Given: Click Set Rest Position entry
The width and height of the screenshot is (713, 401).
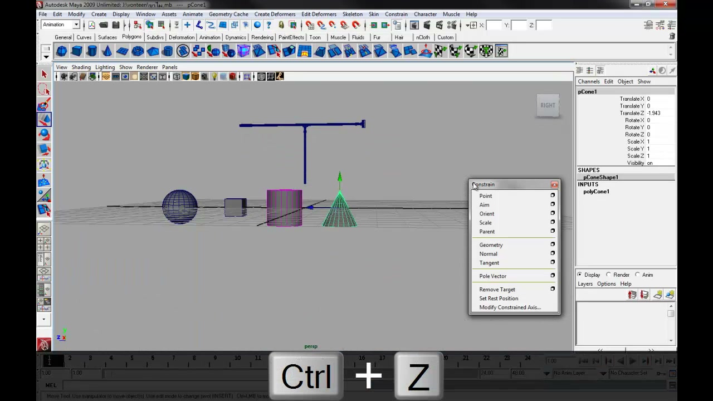Looking at the screenshot, I should (x=499, y=298).
